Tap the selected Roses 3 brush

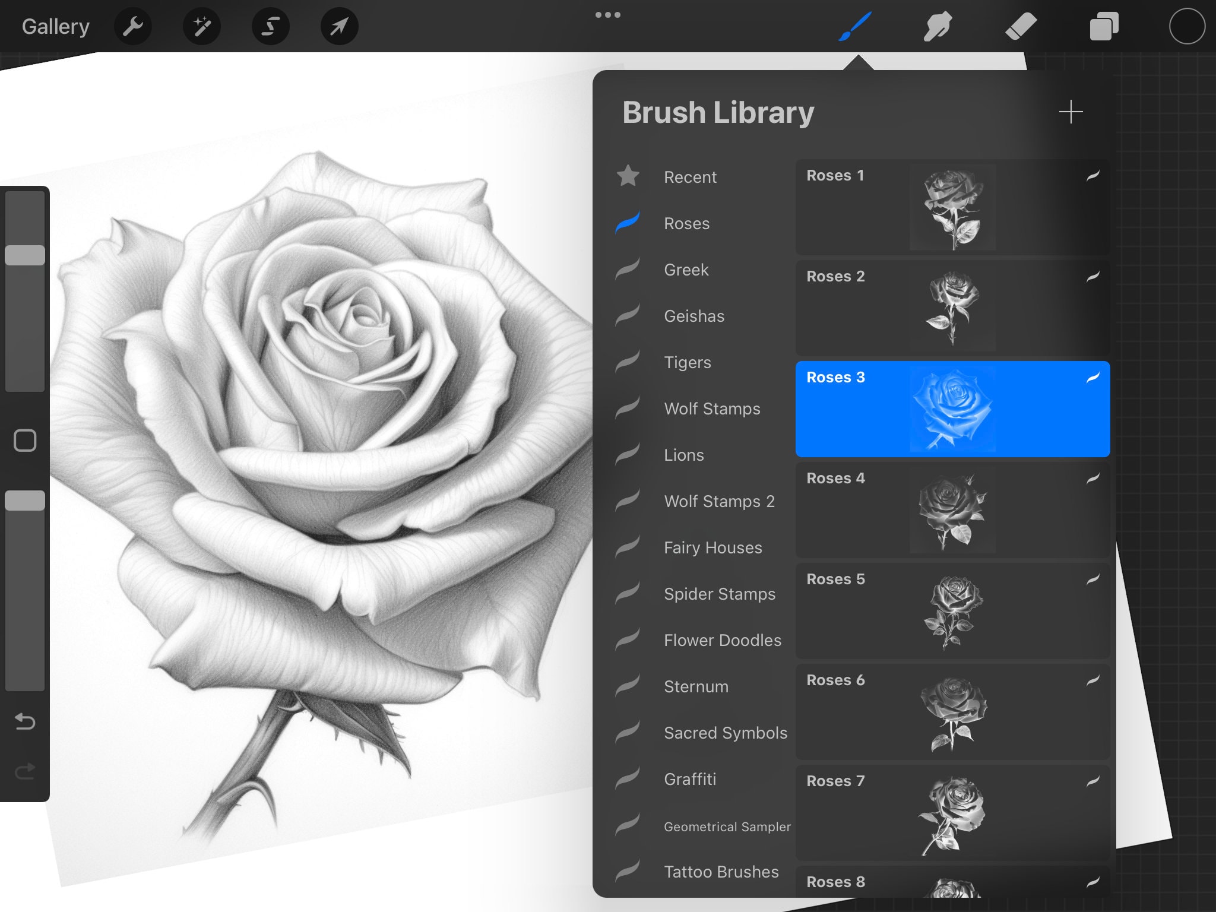pos(952,409)
